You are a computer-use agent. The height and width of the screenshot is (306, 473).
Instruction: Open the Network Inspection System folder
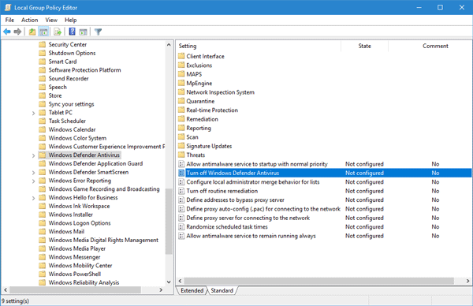tap(220, 92)
